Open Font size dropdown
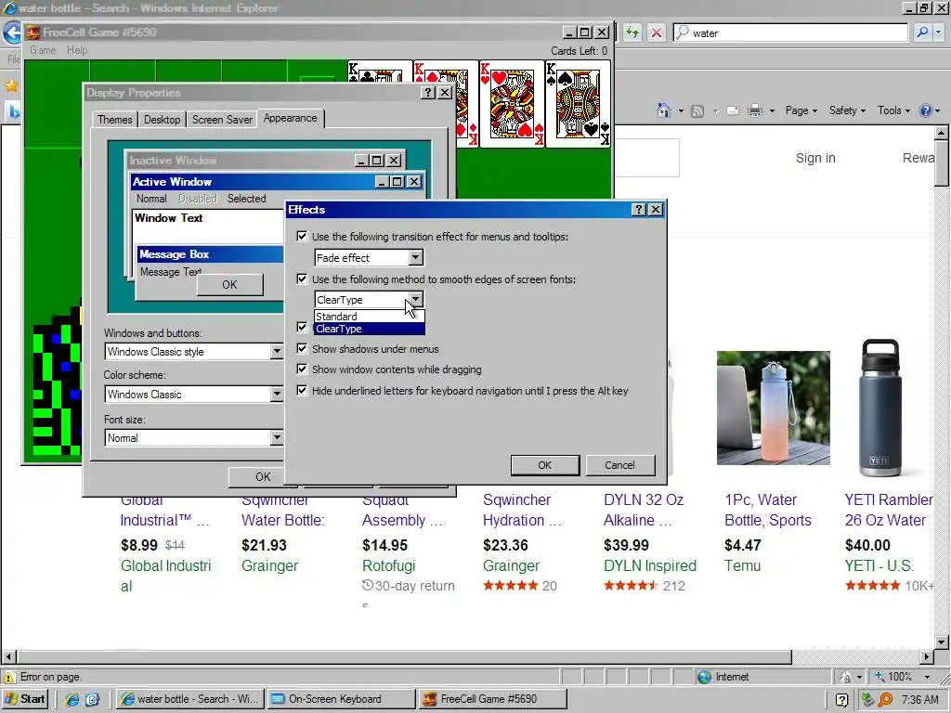The height and width of the screenshot is (713, 951). point(277,438)
